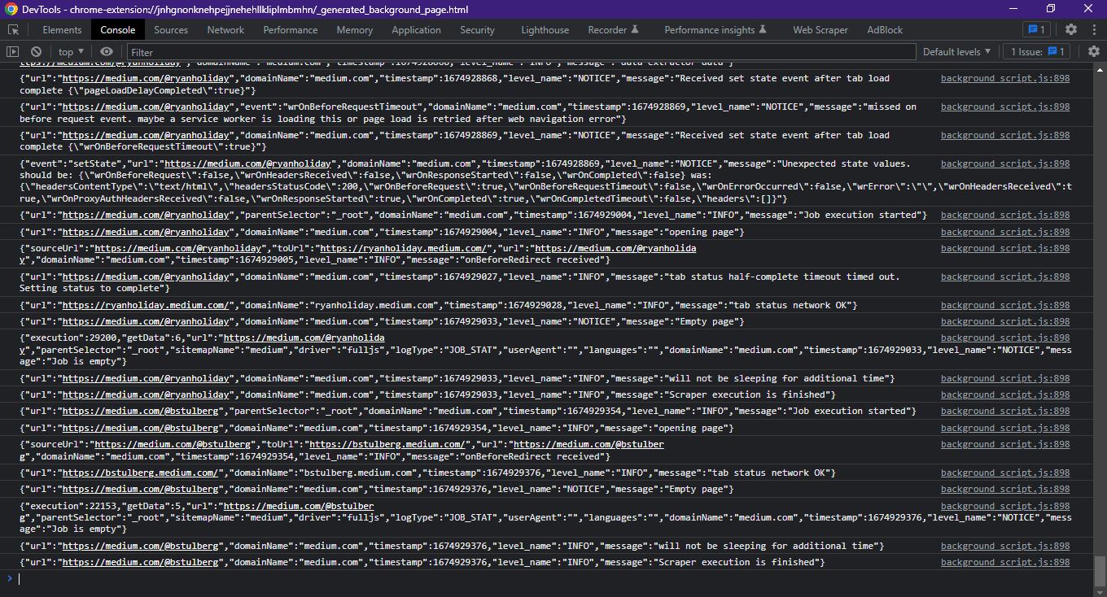This screenshot has width=1107, height=597.
Task: Open the top-row issues message counter
Action: pos(1036,29)
